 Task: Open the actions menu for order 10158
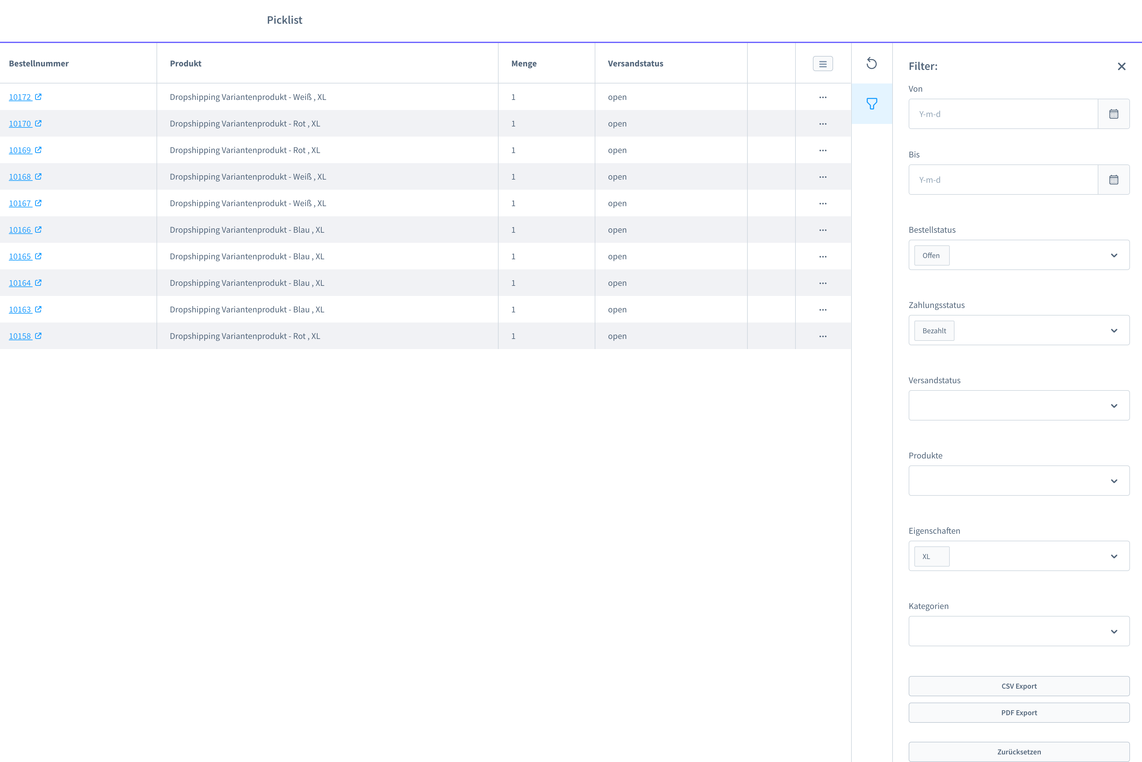pos(823,336)
